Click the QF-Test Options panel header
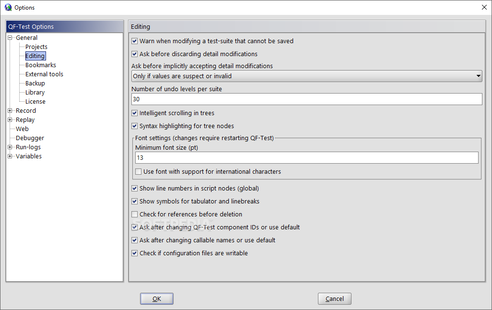The height and width of the screenshot is (310, 492). [65, 27]
